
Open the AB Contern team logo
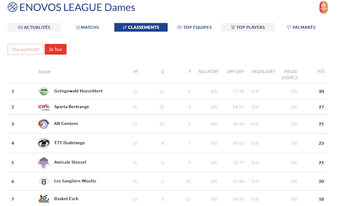pyautogui.click(x=44, y=124)
